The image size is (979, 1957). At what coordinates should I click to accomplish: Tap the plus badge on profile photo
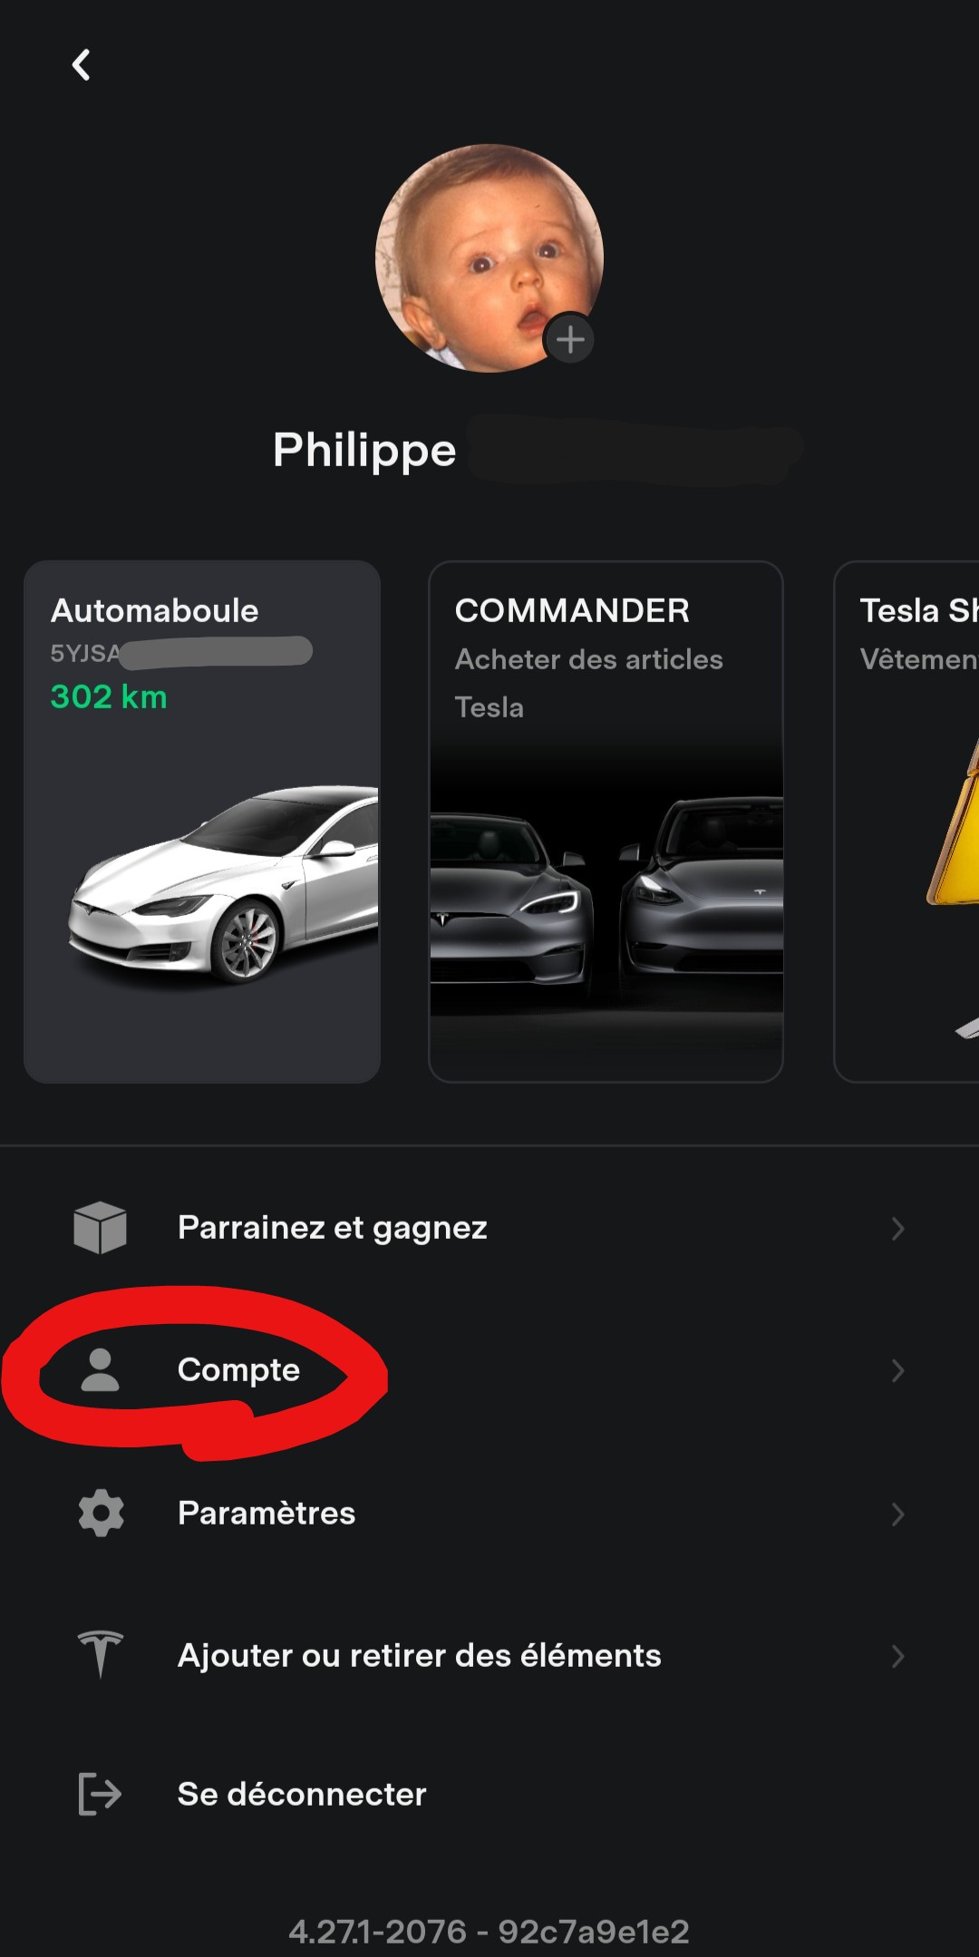[570, 340]
